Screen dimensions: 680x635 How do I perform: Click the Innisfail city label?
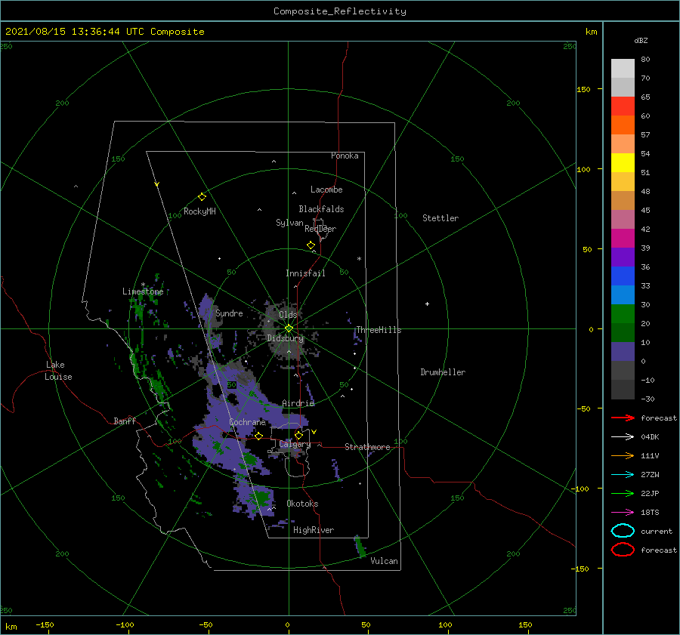click(x=305, y=273)
